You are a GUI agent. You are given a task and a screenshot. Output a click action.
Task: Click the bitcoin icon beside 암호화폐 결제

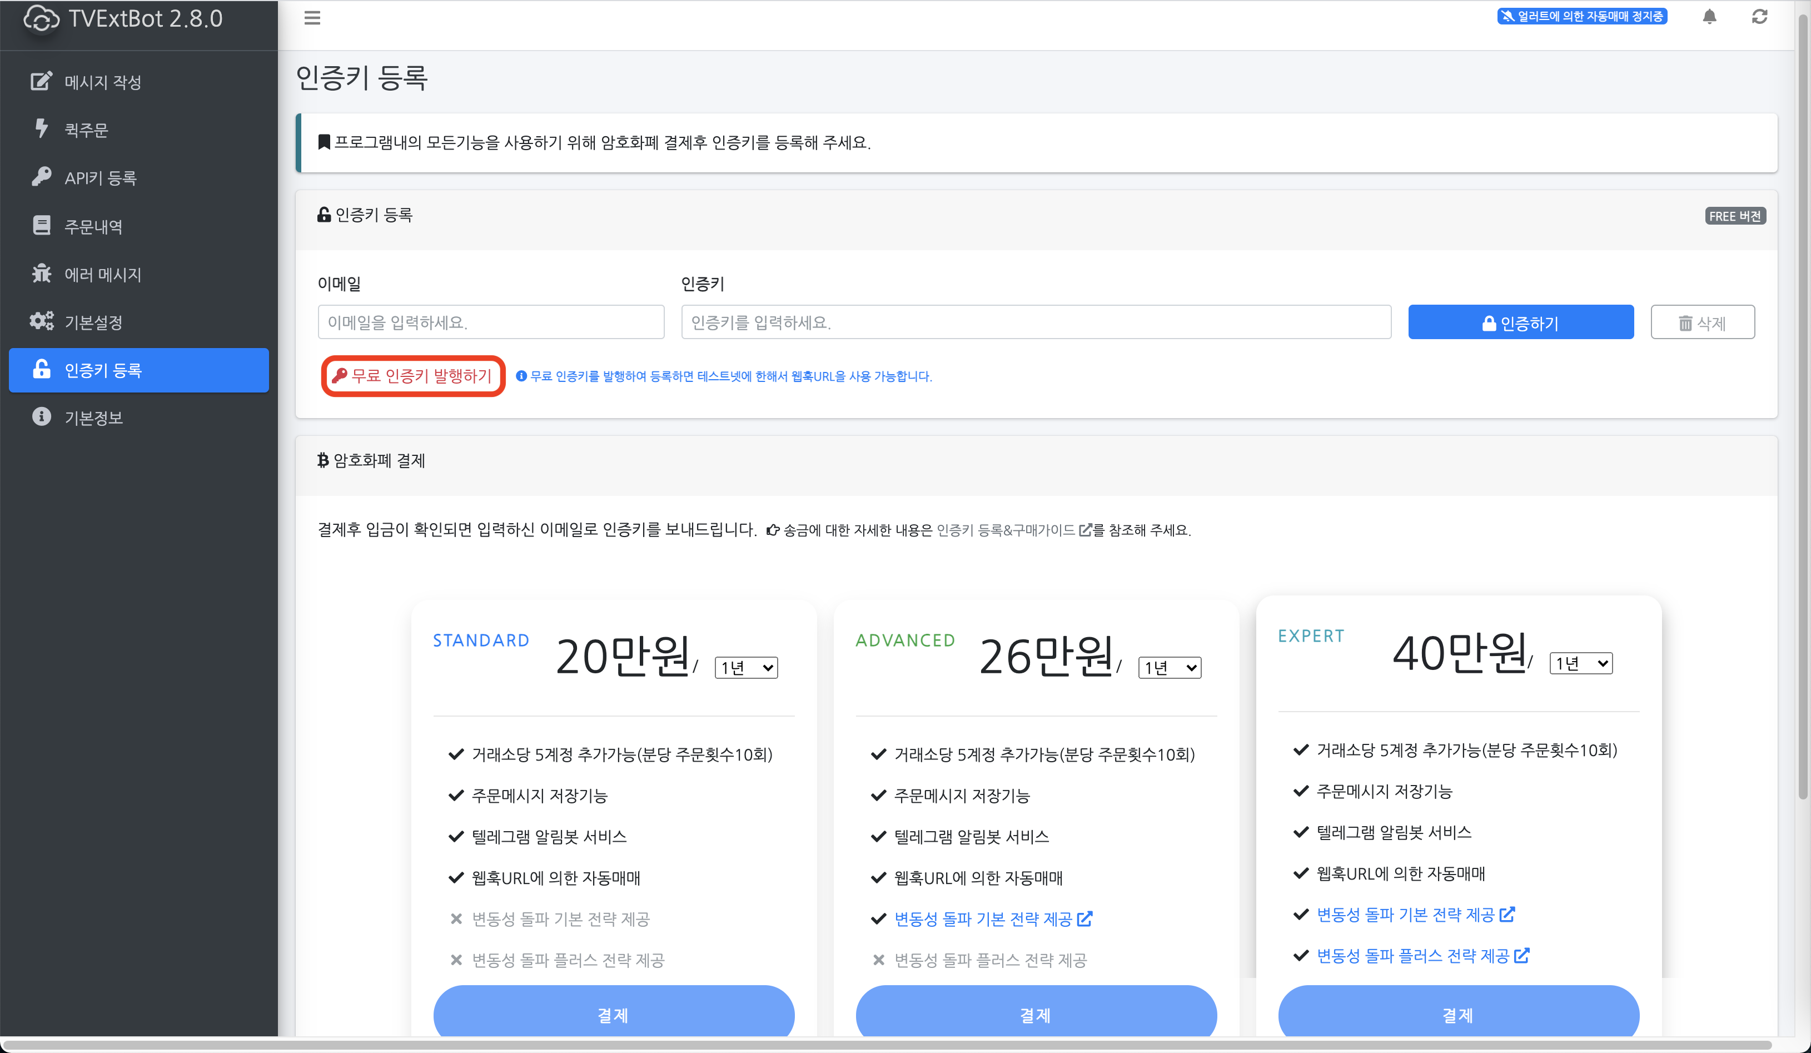pyautogui.click(x=322, y=460)
